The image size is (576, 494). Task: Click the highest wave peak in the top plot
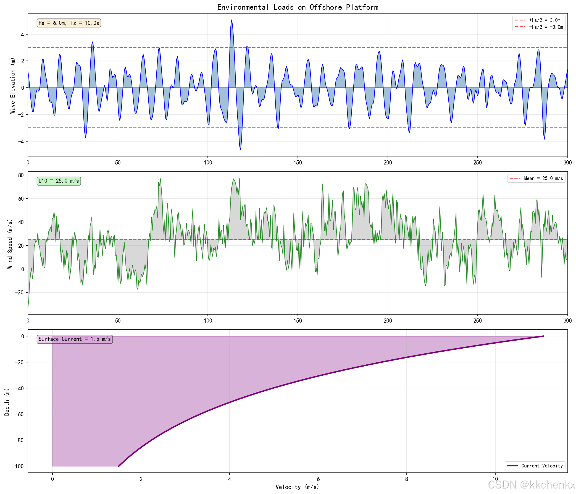(232, 20)
